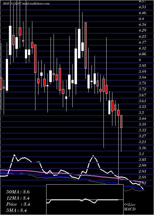Screen dimensions: 154x215
Task: Click the 3.89 price axis label
Action: point(142,72)
